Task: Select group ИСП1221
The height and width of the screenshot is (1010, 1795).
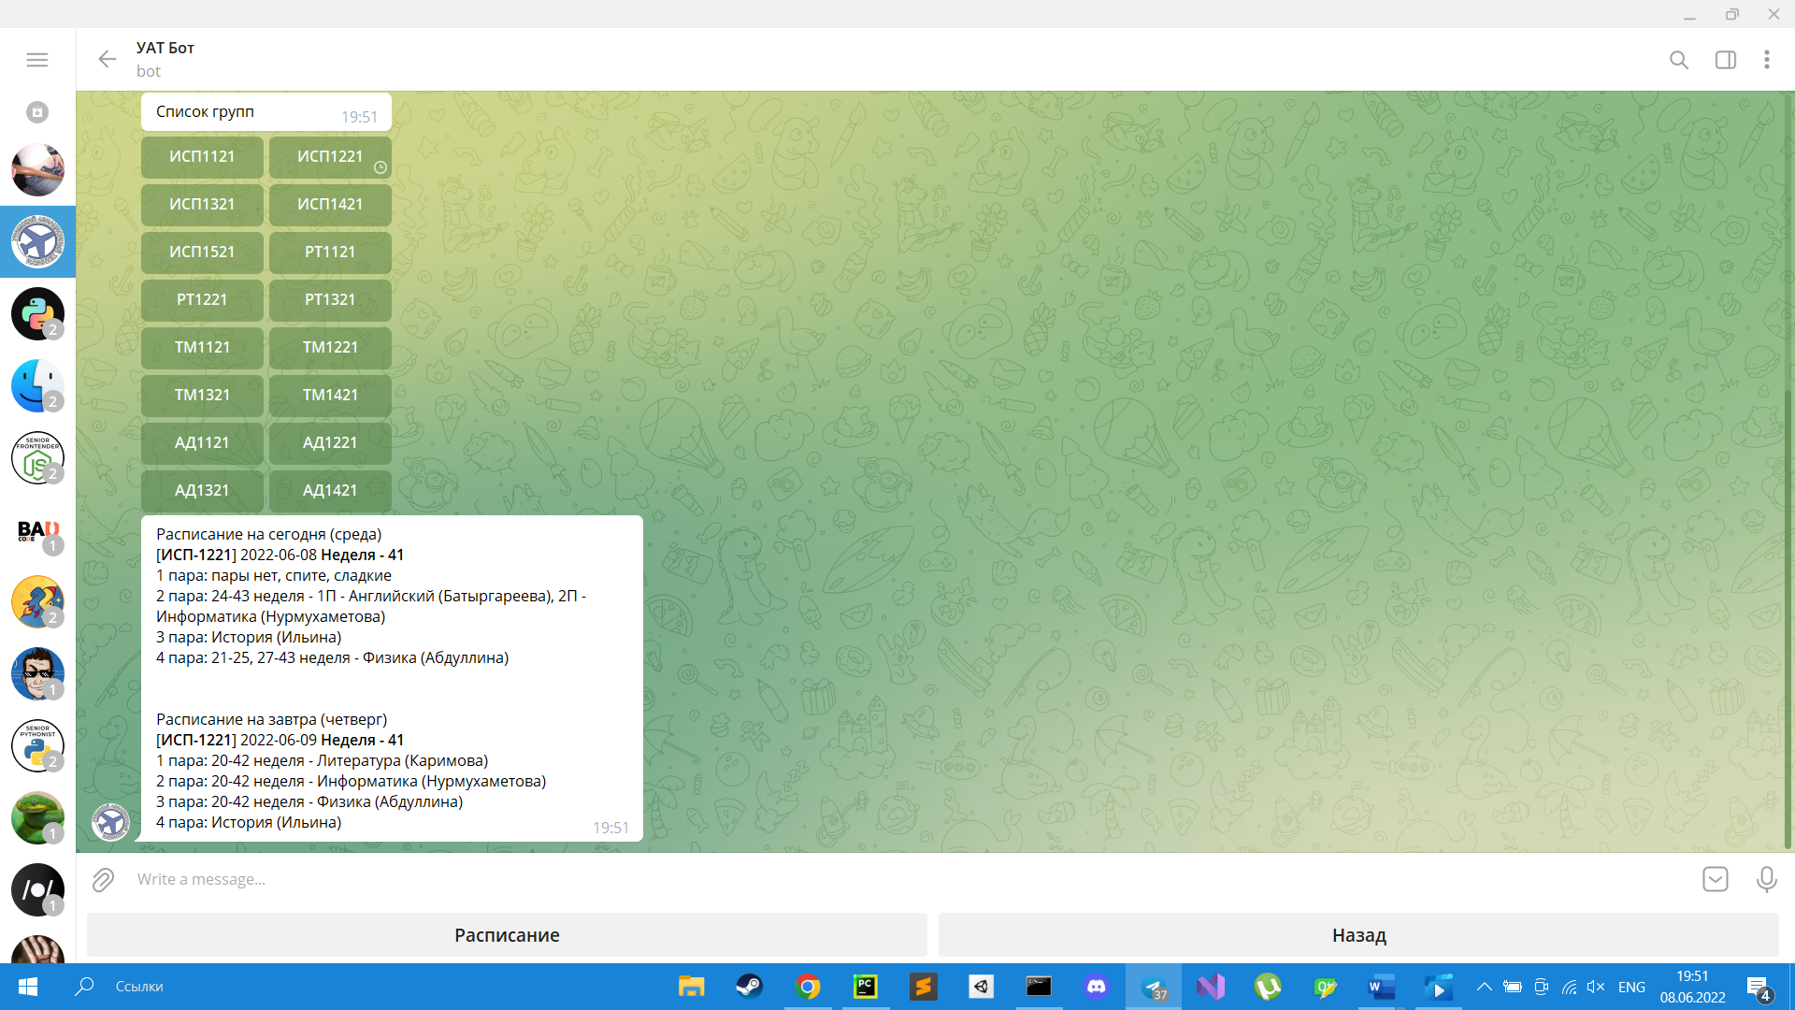Action: pos(330,157)
